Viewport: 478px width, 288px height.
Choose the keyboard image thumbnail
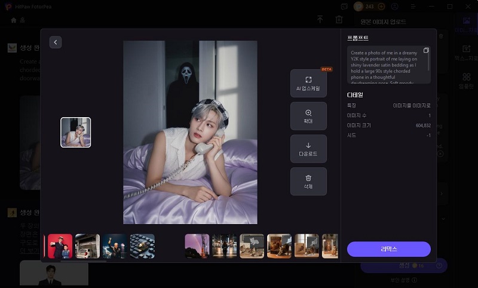pyautogui.click(x=142, y=246)
